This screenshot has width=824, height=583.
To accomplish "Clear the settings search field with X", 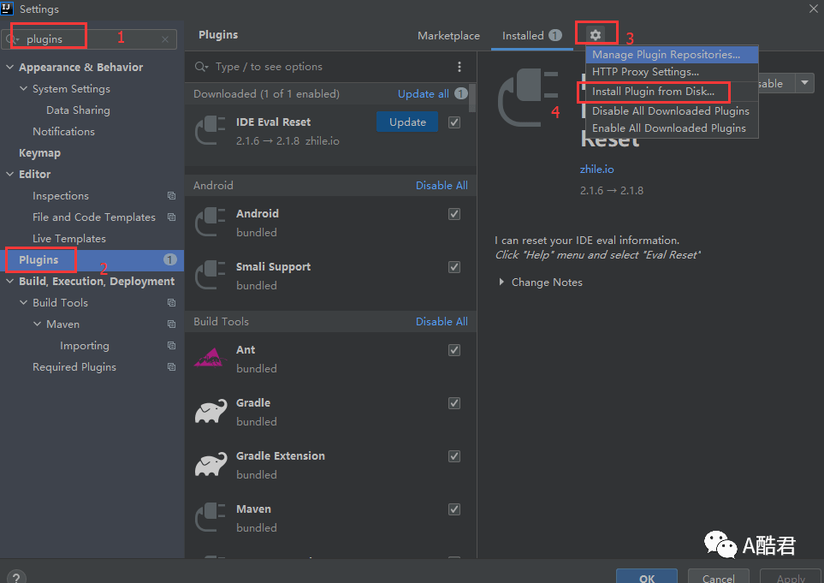I will [165, 39].
